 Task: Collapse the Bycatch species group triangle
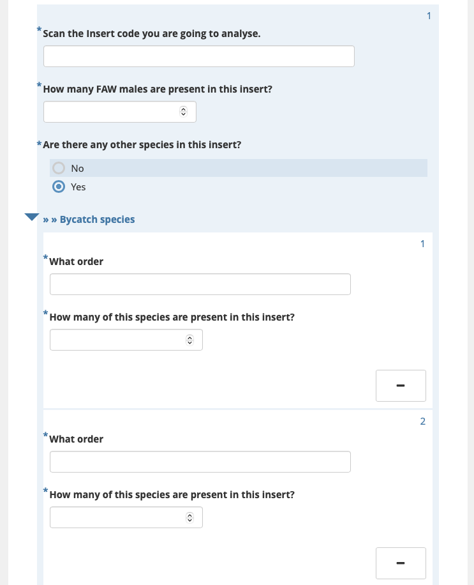point(32,217)
